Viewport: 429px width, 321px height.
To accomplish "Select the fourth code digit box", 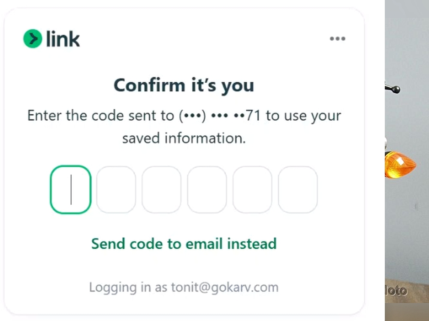I will tap(207, 190).
